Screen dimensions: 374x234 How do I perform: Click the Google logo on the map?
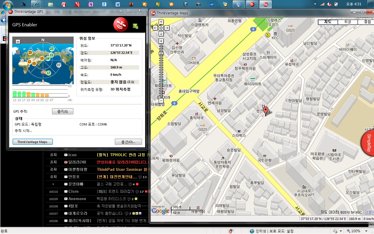160,211
